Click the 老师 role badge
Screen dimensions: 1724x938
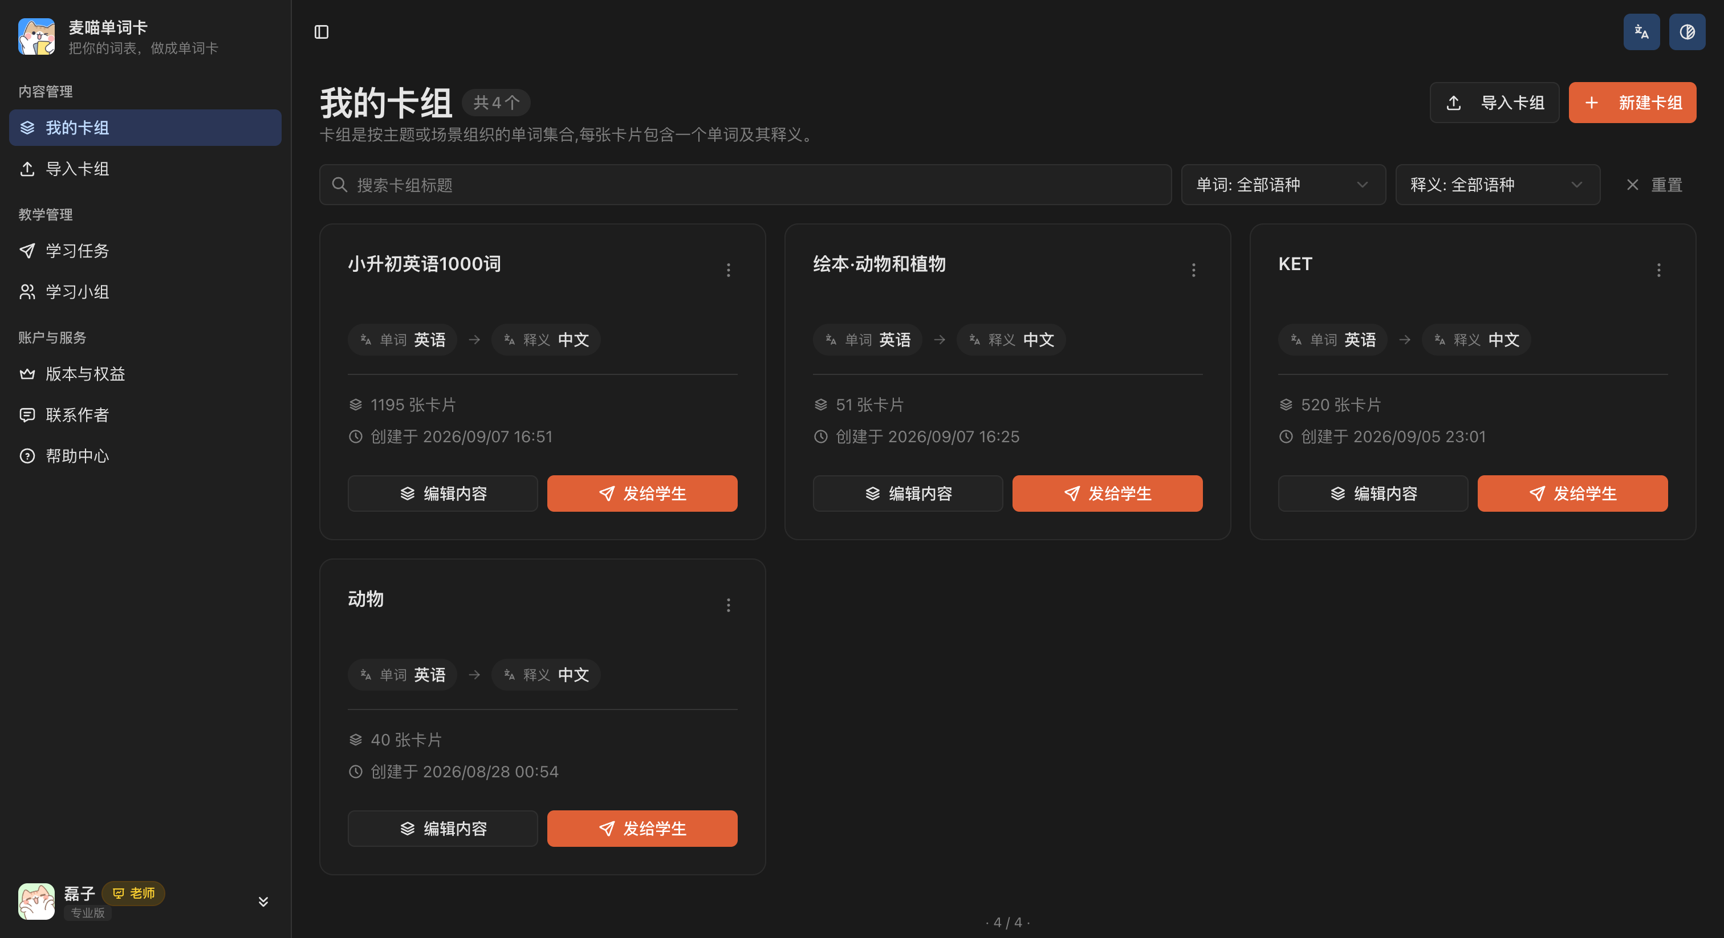click(x=133, y=893)
